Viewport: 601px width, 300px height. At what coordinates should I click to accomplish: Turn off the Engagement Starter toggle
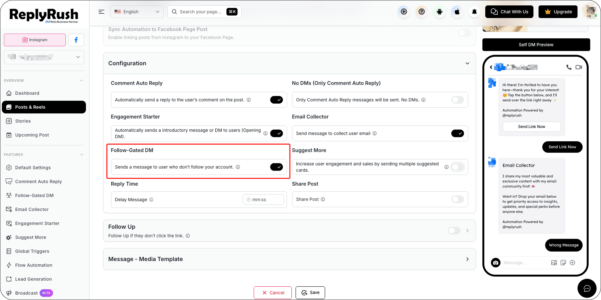pyautogui.click(x=277, y=133)
